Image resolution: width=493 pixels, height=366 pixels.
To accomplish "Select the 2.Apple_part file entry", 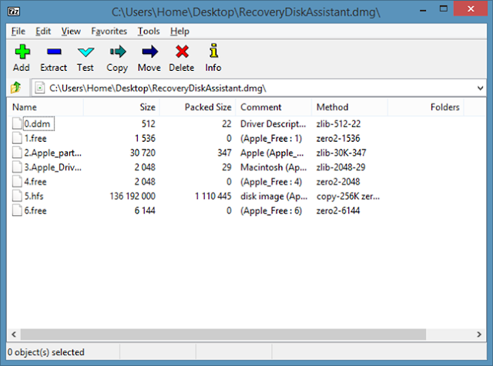I will 52,153.
